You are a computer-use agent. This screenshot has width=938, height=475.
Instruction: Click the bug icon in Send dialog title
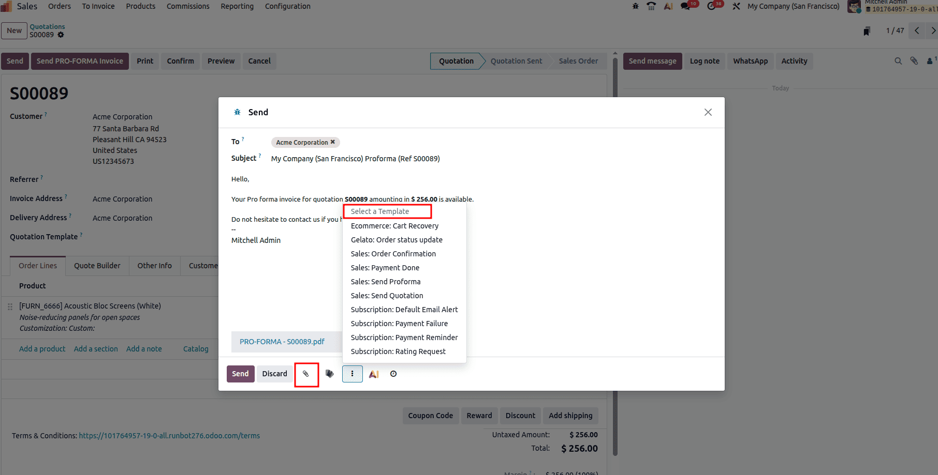(x=237, y=112)
